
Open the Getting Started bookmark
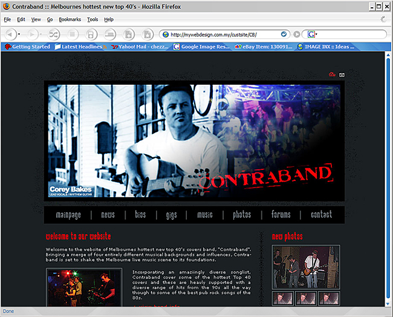27,47
